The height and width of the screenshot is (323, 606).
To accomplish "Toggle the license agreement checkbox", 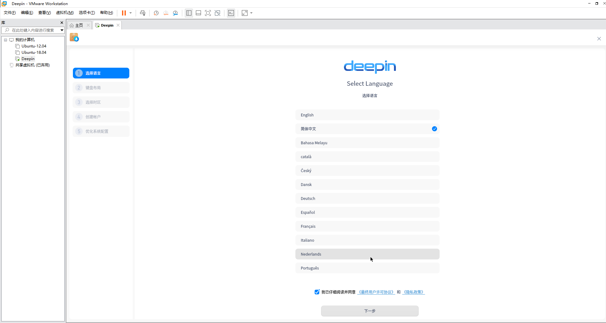I will pos(317,292).
